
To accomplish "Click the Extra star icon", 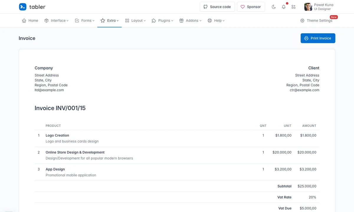I will point(103,21).
